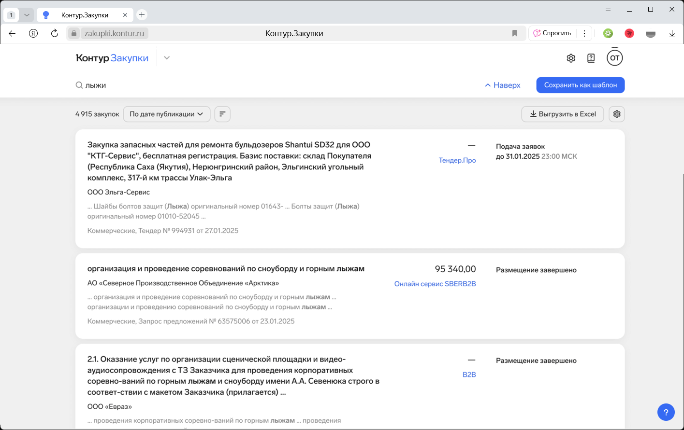Click the zakupki.kontur.ru address field

pyautogui.click(x=114, y=33)
